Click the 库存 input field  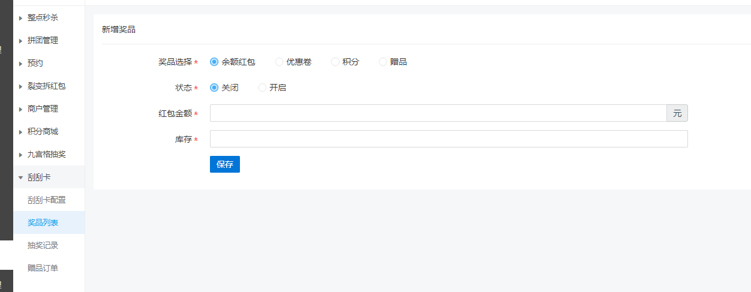(x=448, y=139)
